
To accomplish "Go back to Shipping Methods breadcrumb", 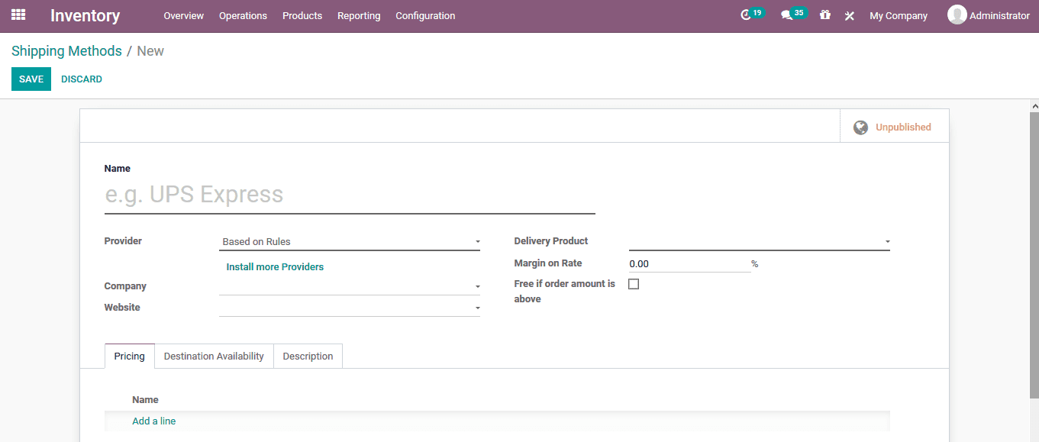I will [66, 51].
